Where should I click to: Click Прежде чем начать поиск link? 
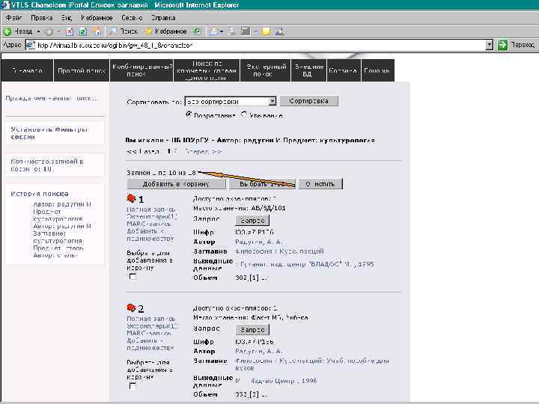tap(52, 98)
